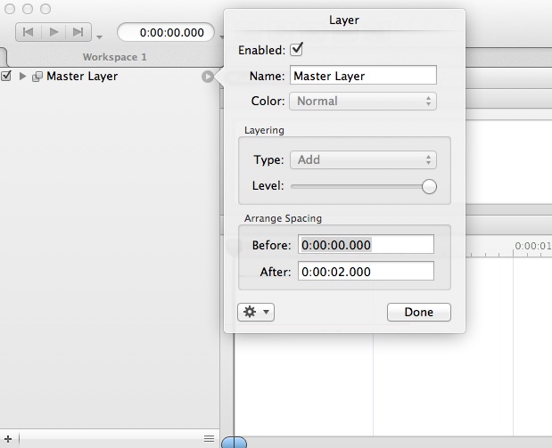Open the gear action menu in Layer popover
The width and height of the screenshot is (552, 448).
256,313
